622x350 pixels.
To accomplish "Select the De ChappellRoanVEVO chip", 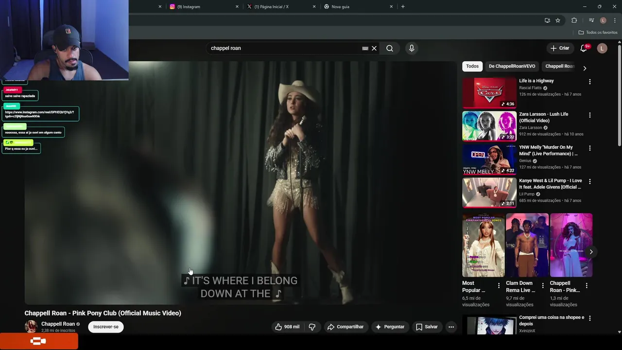I will pyautogui.click(x=512, y=66).
